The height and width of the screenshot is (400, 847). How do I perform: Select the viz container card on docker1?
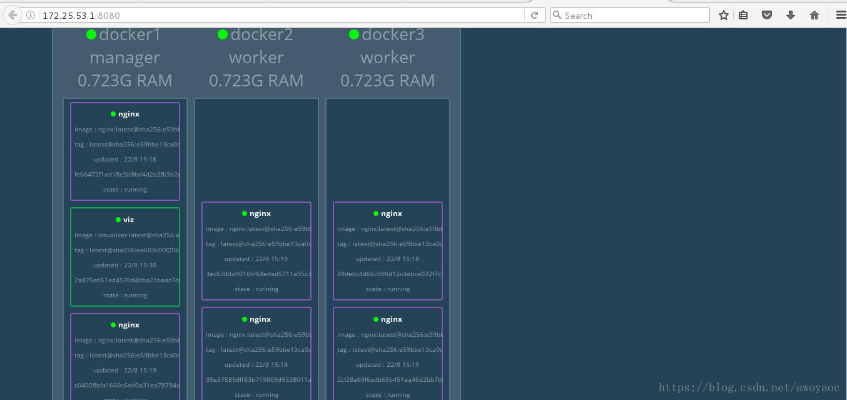pyautogui.click(x=125, y=257)
